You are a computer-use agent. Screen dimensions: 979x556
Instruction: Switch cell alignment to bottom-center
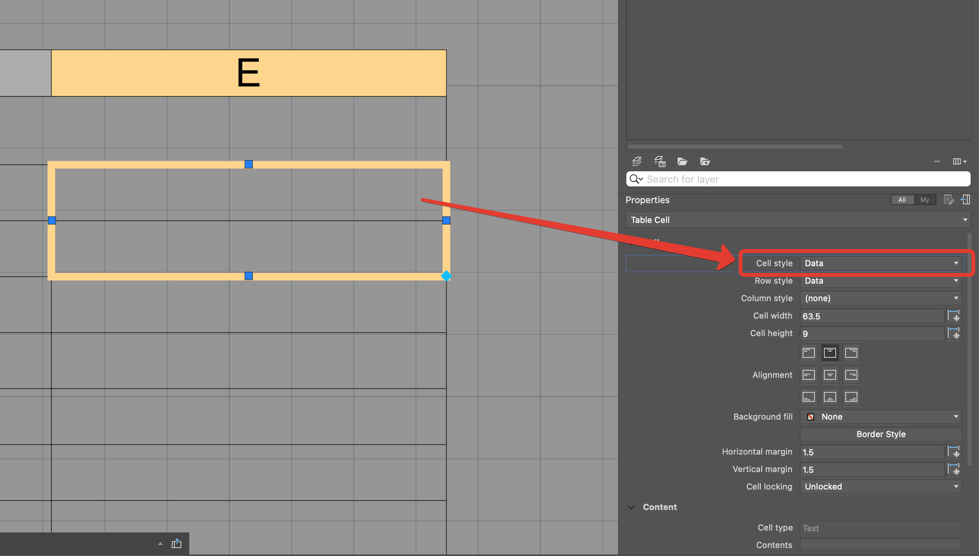coord(830,396)
